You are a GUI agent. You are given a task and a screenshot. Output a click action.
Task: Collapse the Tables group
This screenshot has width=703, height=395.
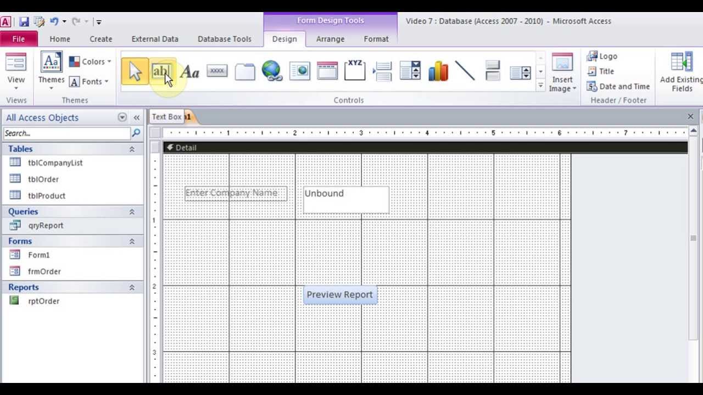click(132, 149)
